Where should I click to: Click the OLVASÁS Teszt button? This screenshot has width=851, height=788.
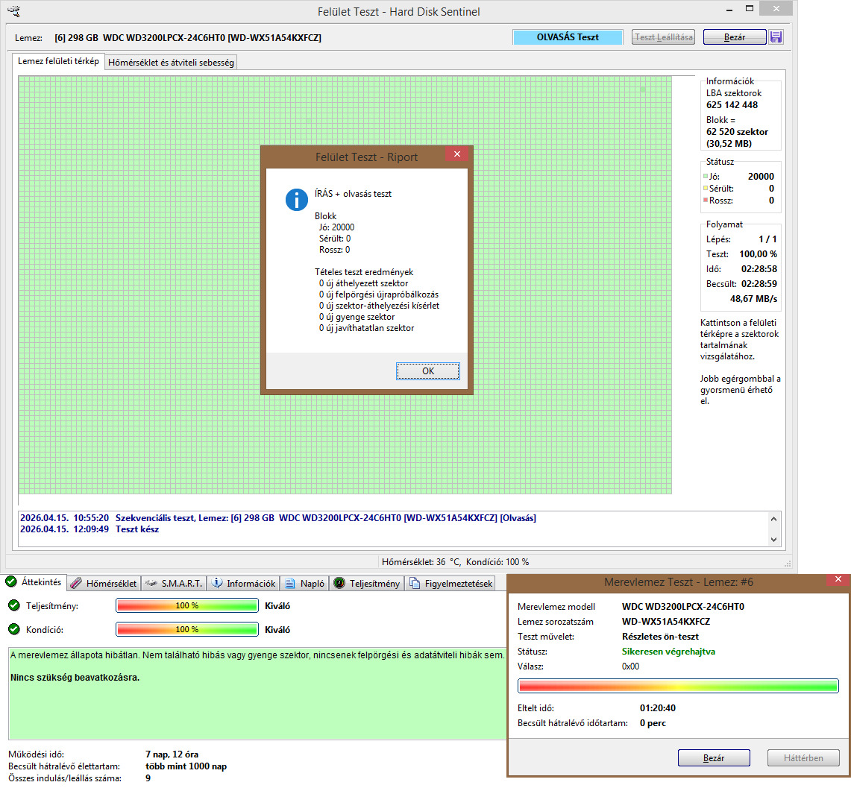(568, 37)
